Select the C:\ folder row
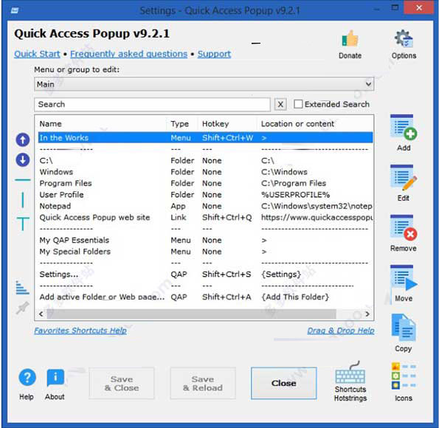The width and height of the screenshot is (439, 428). pos(206,161)
